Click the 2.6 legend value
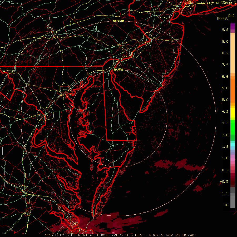The width and height of the screenshot is (237, 237). tap(225, 135)
